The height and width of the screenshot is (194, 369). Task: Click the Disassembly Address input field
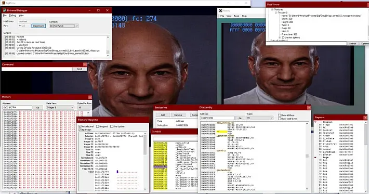pos(217,118)
